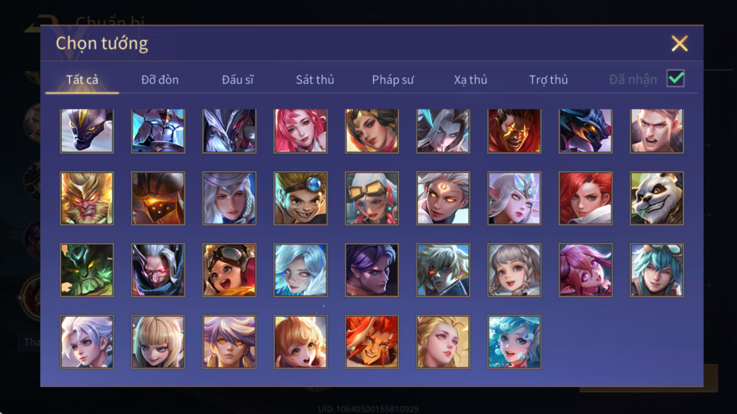Select the Tất cả tab
This screenshot has height=414, width=737.
pos(82,79)
